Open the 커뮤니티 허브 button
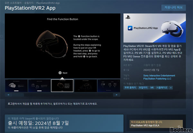This screenshot has height=133, width=193. (x=174, y=8)
